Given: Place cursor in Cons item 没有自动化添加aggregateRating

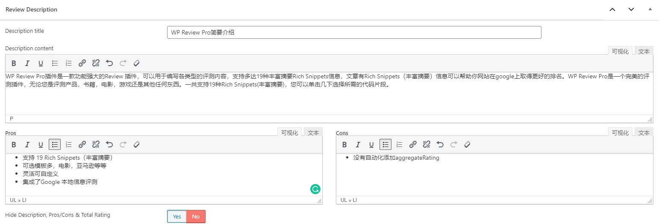Looking at the screenshot, I should coord(396,158).
